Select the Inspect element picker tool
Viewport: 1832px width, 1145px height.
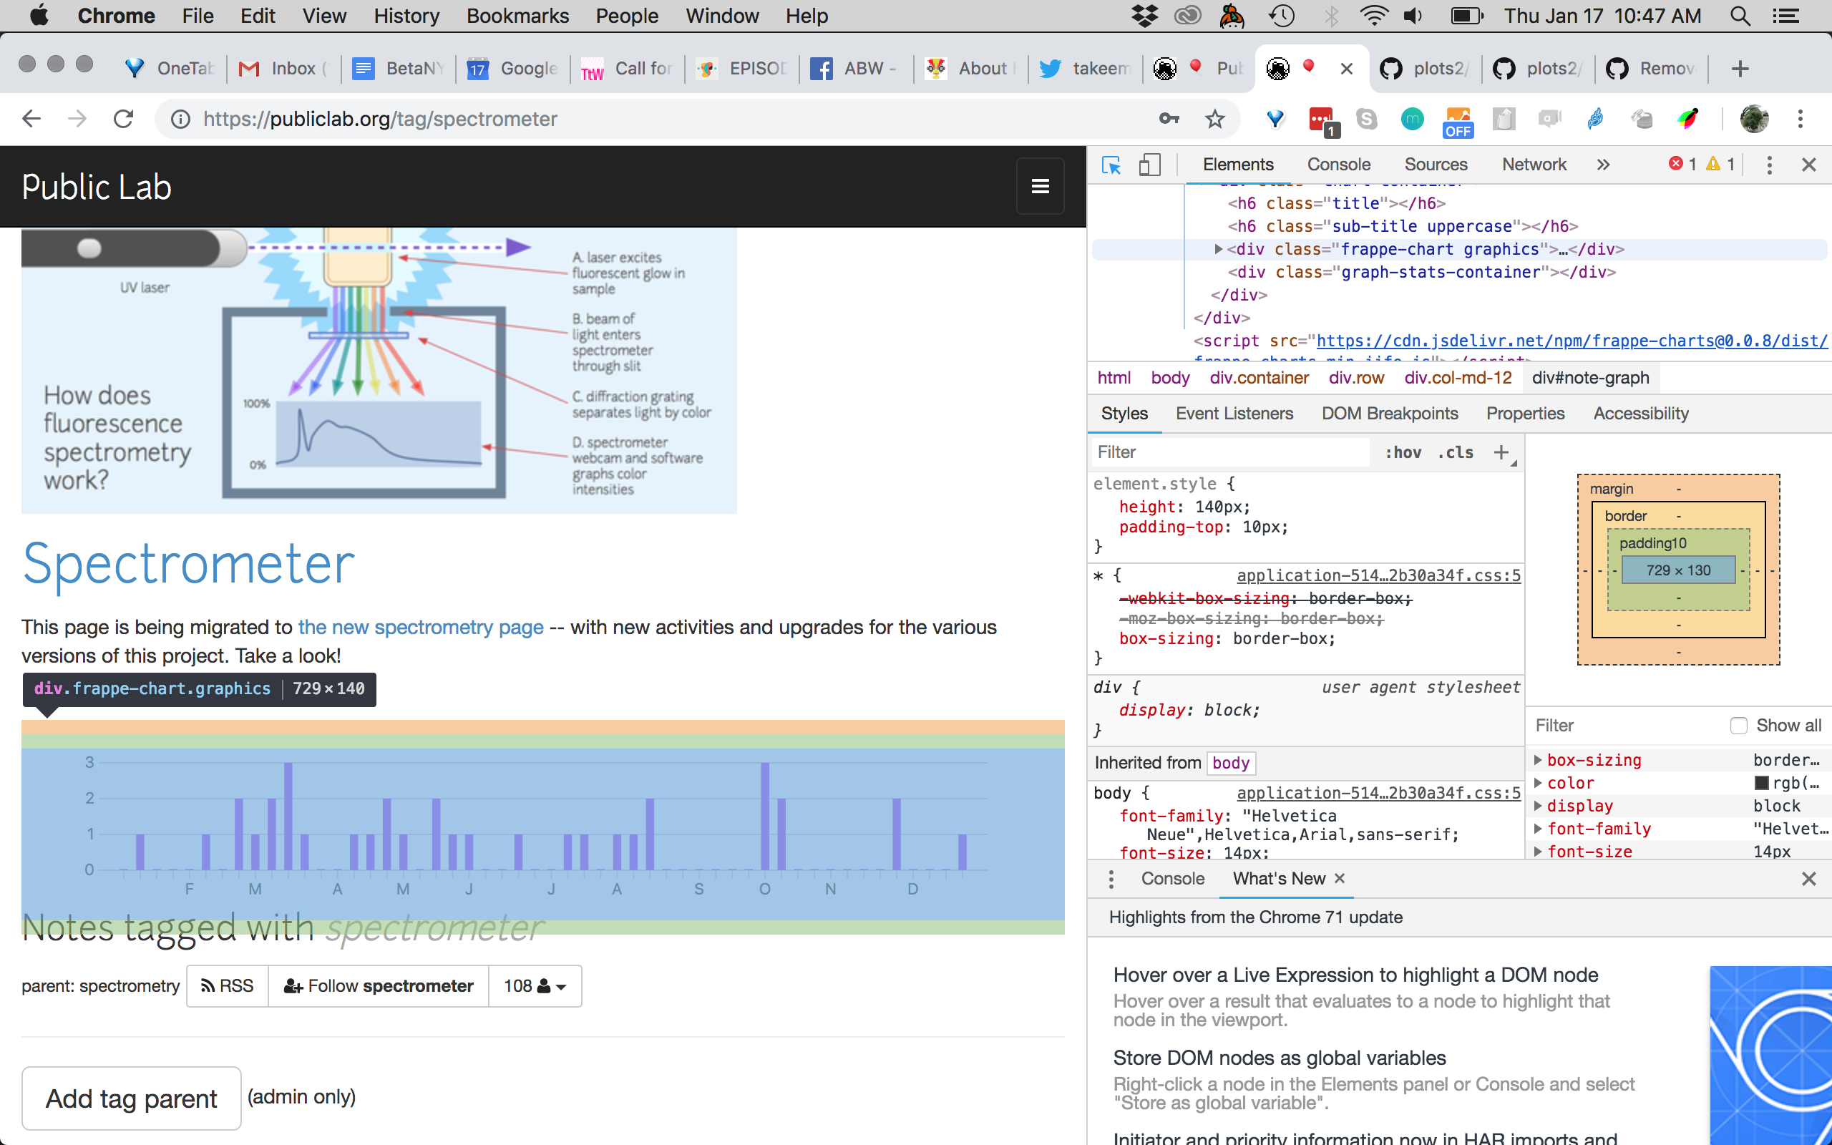click(1111, 165)
